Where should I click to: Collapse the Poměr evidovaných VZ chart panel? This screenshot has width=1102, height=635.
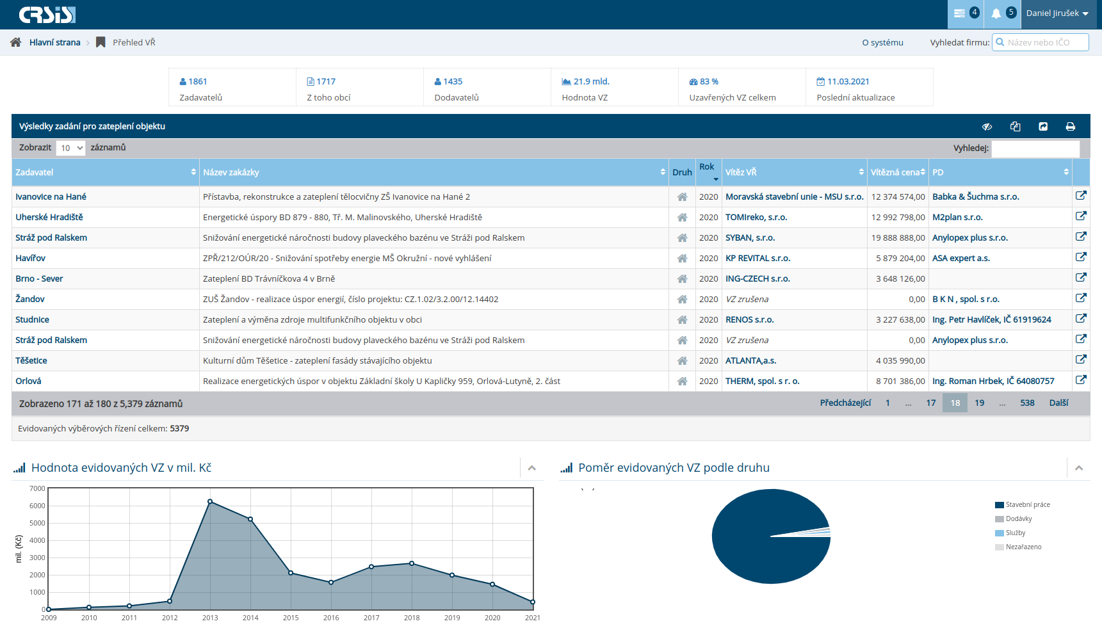pos(1079,468)
